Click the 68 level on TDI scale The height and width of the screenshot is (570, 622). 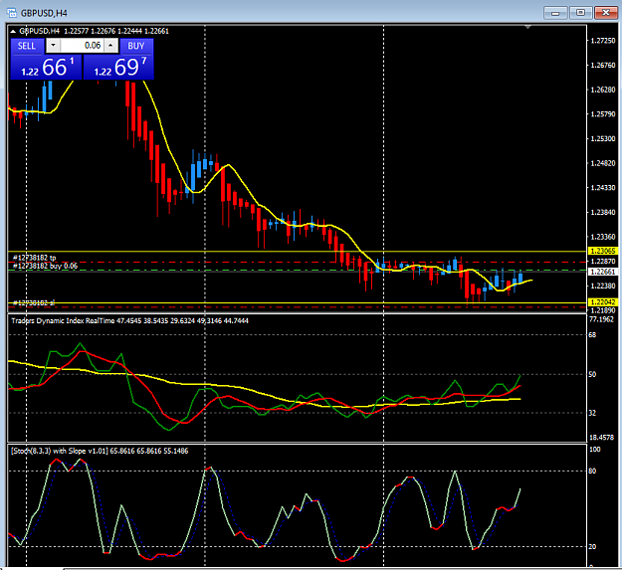(592, 335)
